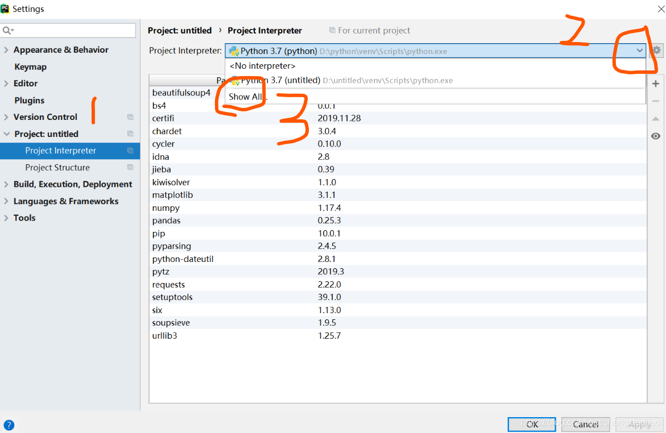Viewport: 666px width, 433px height.
Task: Select the idna package row
Action: point(398,157)
